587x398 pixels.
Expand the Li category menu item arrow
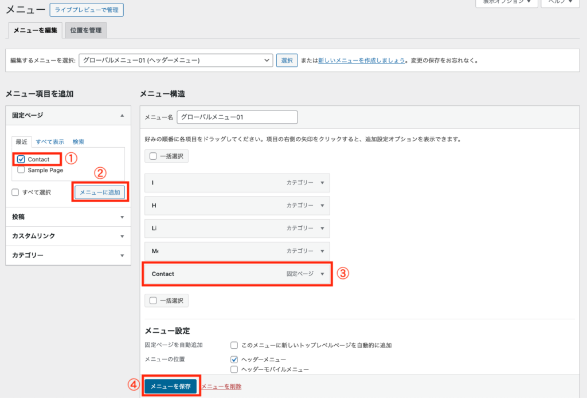click(322, 228)
